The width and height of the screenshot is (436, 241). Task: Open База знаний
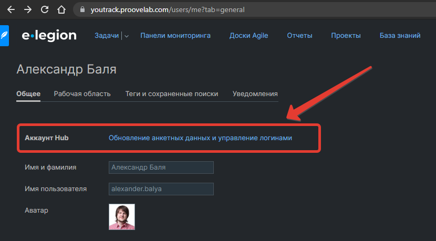[400, 36]
